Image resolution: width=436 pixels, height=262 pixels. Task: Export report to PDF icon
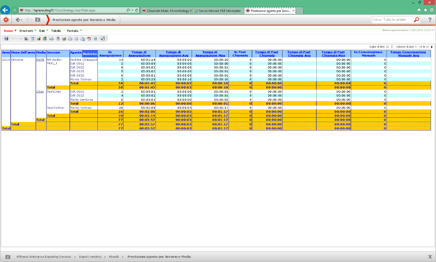(89, 39)
